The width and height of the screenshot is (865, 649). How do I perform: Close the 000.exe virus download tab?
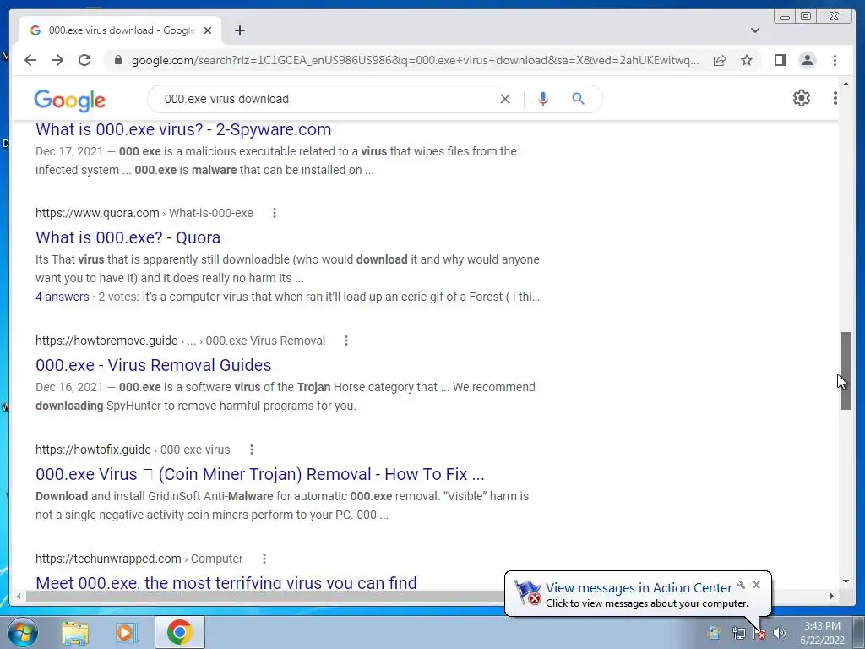coord(208,30)
